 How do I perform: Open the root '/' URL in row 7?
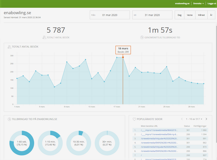[x=141, y=155]
